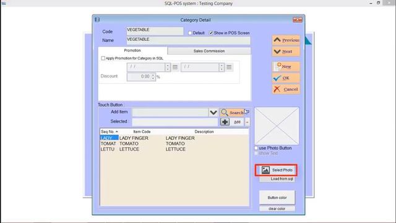
Task: Click the Add Item combo box field
Action: 170,112
